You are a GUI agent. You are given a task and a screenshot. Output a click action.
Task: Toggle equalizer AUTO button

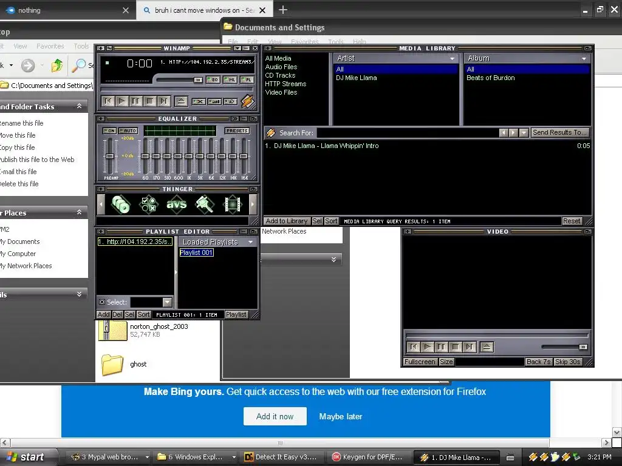pos(128,130)
